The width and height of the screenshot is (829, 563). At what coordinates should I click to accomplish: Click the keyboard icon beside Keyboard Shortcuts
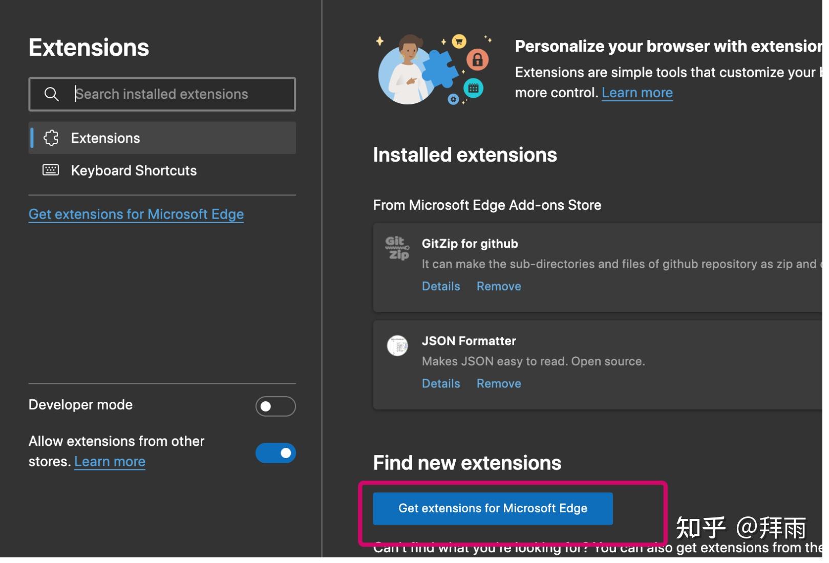tap(50, 170)
